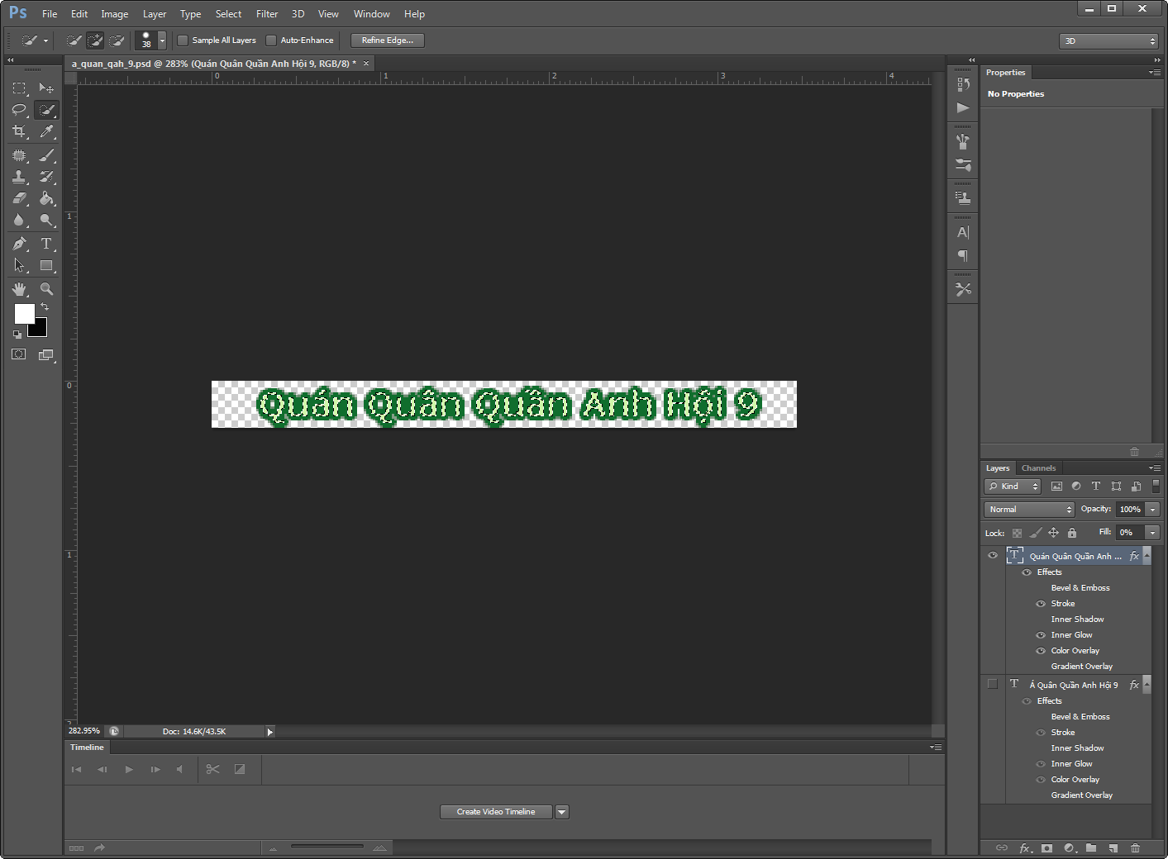The image size is (1168, 859).
Task: Open the Normal blending mode dropdown
Action: coord(1028,509)
